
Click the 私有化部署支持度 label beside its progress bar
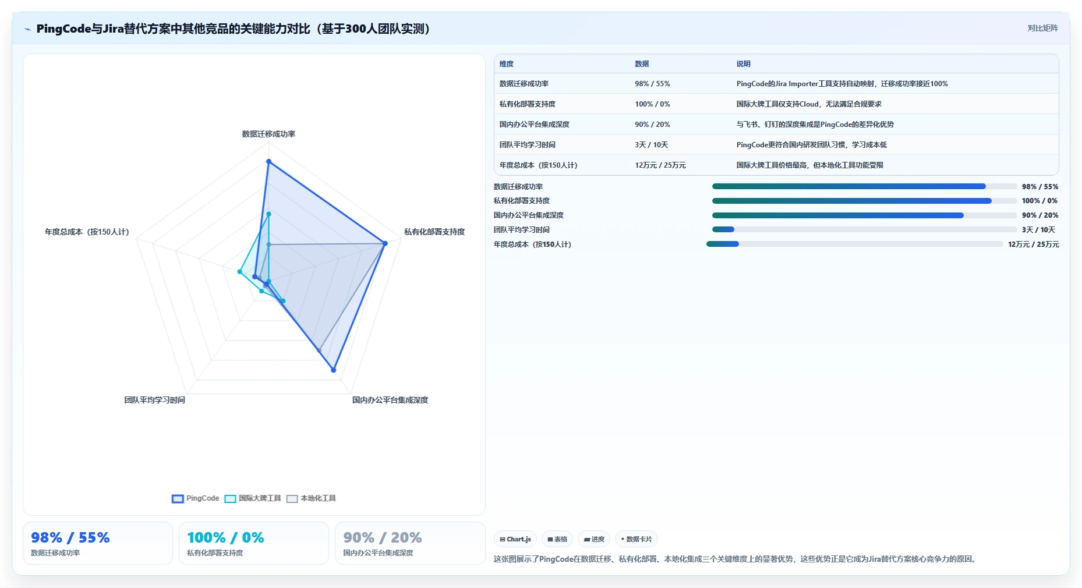pyautogui.click(x=522, y=201)
